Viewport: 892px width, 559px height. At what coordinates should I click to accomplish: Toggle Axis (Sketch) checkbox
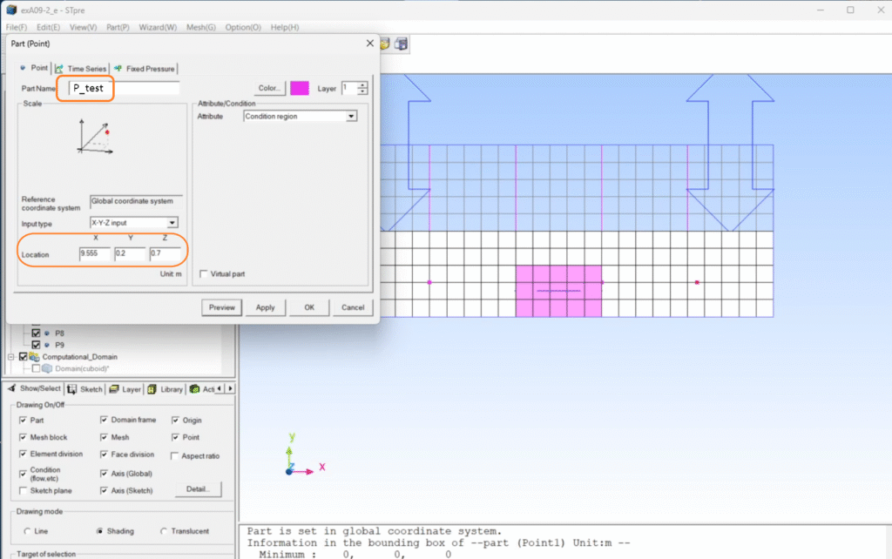pos(104,490)
